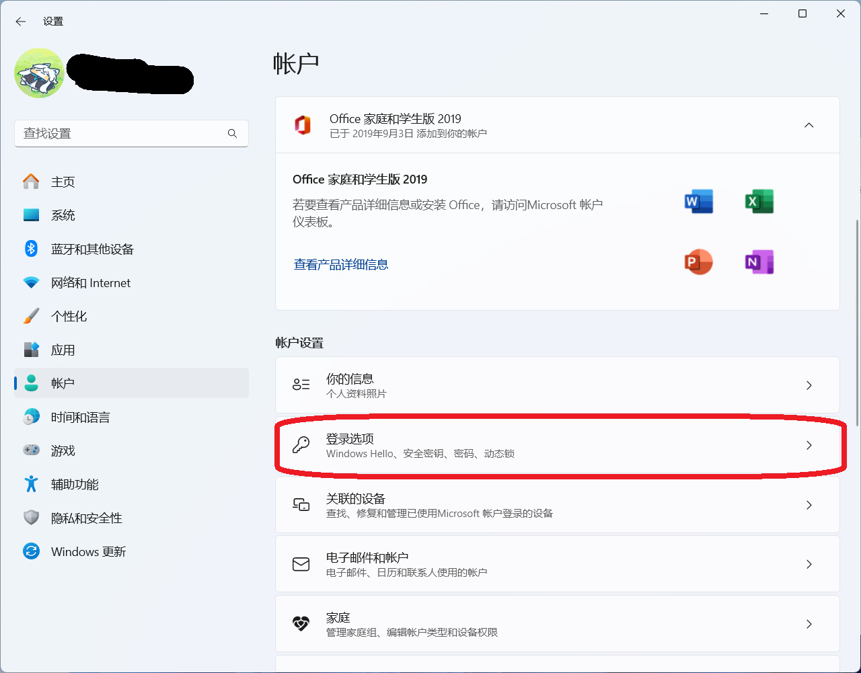Screen dimensions: 861x673
Task: Select 帐户 in the sidebar
Action: click(131, 383)
